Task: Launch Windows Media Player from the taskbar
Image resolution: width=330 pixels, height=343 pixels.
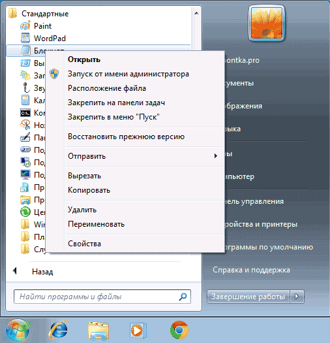Action: pyautogui.click(x=138, y=331)
